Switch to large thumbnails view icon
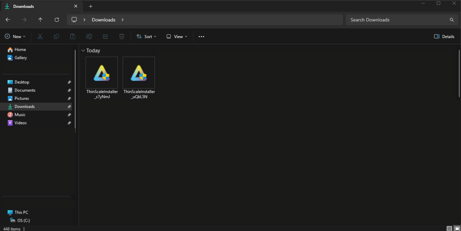The height and width of the screenshot is (231, 461). (457, 229)
